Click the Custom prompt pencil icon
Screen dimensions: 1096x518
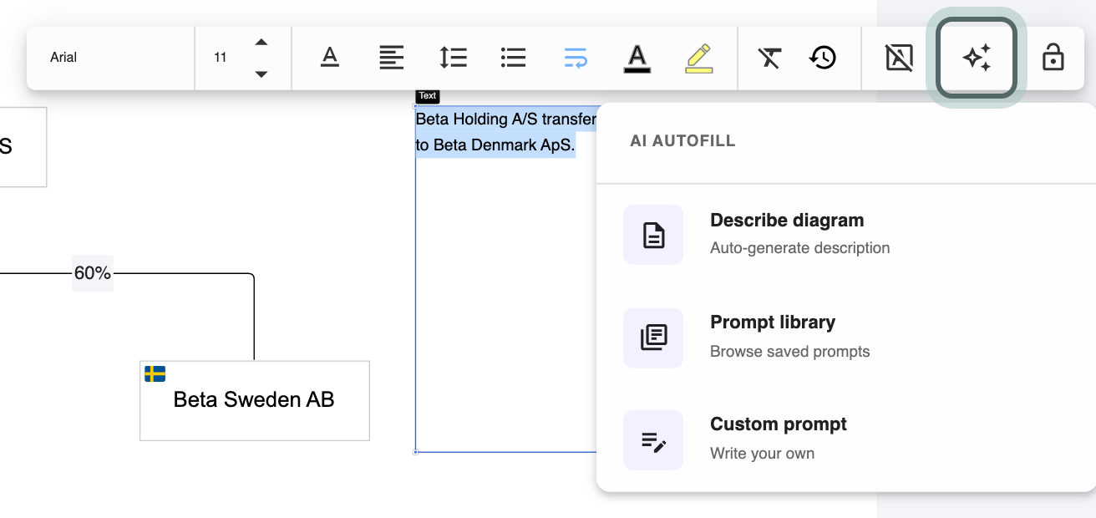pos(653,440)
